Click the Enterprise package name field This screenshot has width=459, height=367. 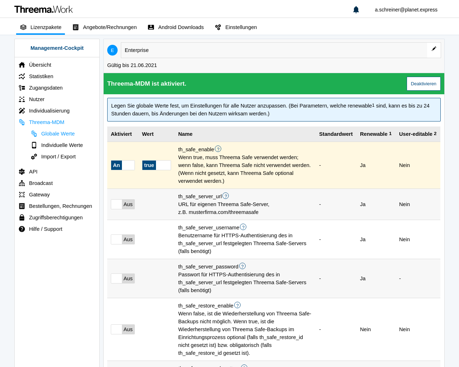pos(274,50)
